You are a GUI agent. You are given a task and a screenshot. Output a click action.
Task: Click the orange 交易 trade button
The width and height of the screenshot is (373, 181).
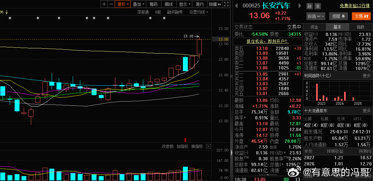coord(361,16)
